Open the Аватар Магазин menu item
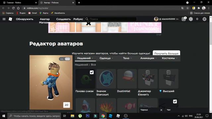Image resolution: width=212 pixels, height=119 pixels. tap(45, 20)
